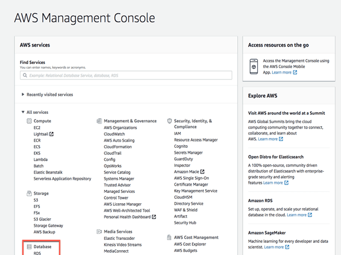The height and width of the screenshot is (255, 341).
Task: Open Learn more link under Open Distro for Elasticsearch
Action: pyautogui.click(x=273, y=183)
